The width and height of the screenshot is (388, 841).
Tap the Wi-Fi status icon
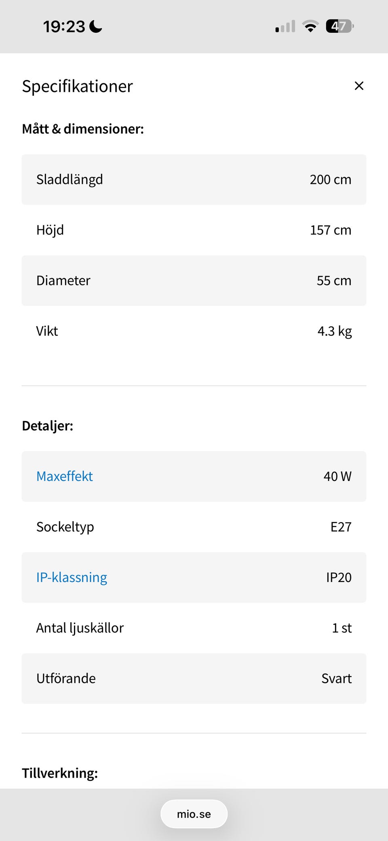click(x=310, y=27)
